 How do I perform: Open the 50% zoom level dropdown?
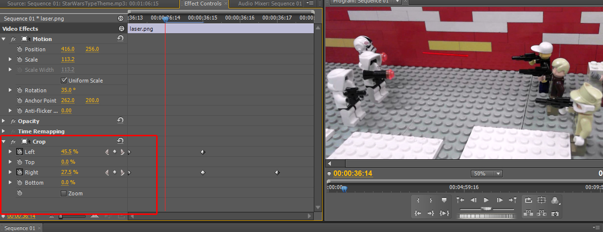click(x=487, y=173)
